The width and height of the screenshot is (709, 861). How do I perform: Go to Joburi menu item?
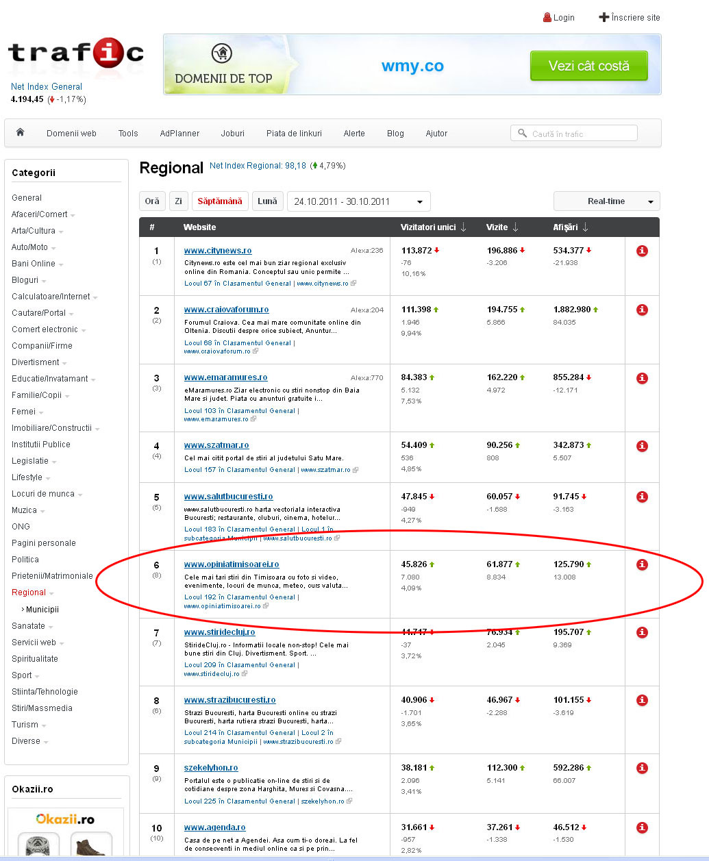[232, 134]
